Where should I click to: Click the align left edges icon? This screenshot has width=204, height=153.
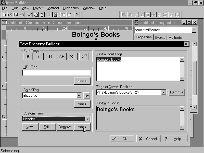[x=124, y=15]
